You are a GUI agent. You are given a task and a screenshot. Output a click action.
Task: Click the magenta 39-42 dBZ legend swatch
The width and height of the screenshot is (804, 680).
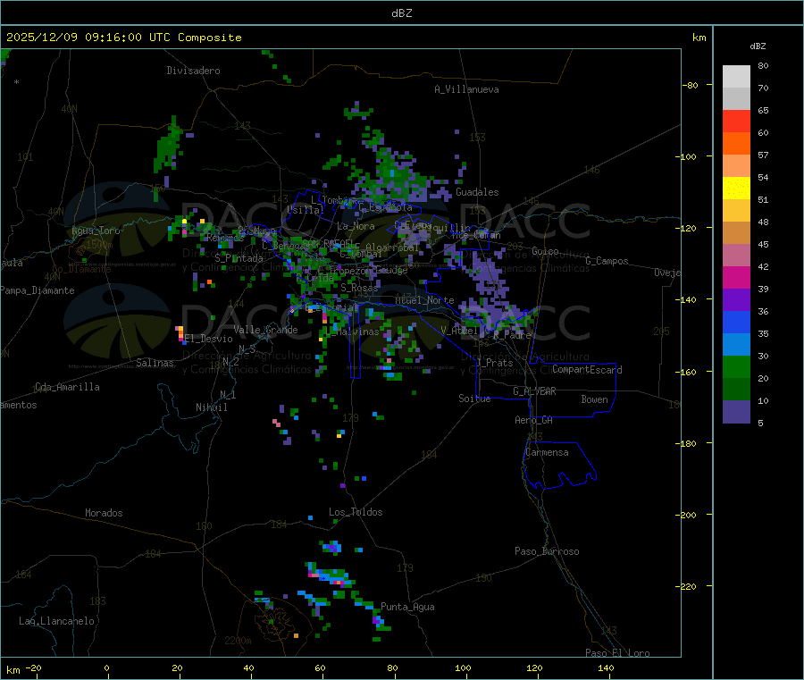pos(736,277)
